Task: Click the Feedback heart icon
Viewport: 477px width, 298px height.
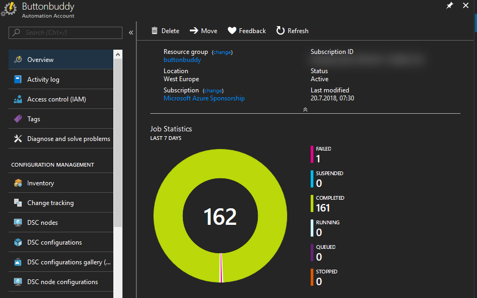Action: point(232,30)
